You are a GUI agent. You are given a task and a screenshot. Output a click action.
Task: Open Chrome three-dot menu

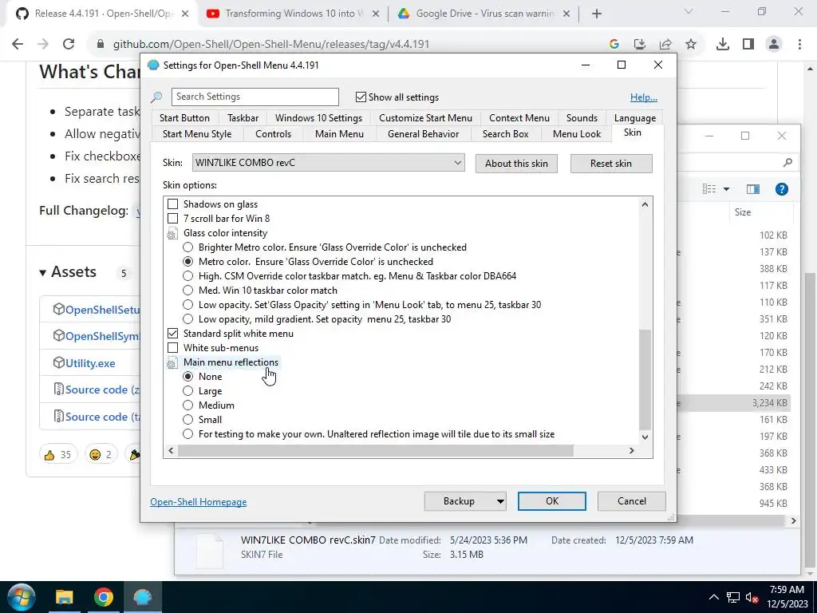[799, 45]
